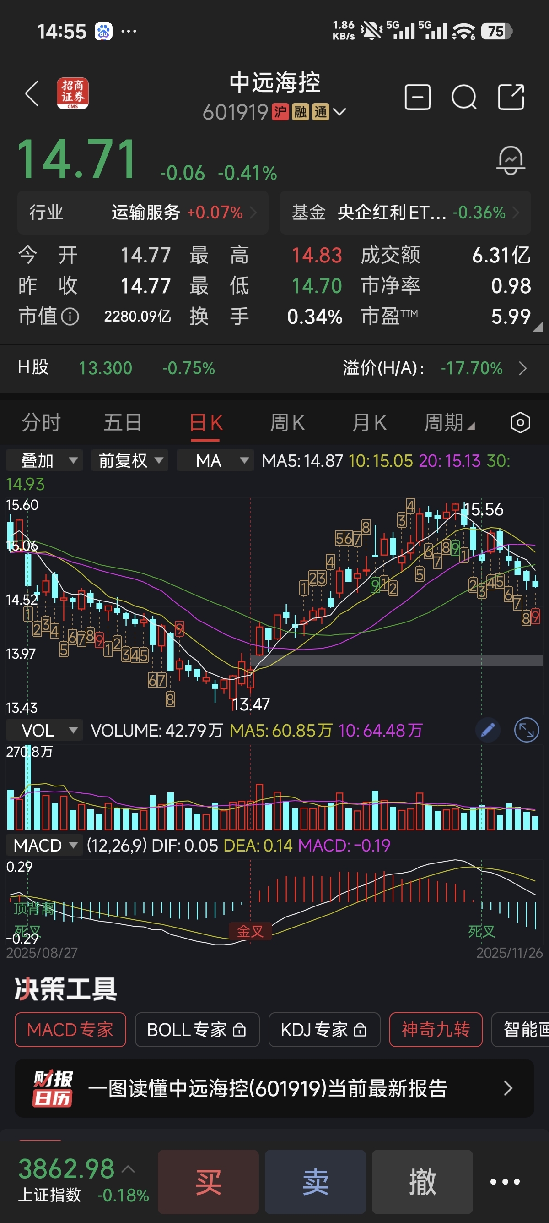Tap the muted bell status icon
Image resolution: width=549 pixels, height=1223 pixels.
click(371, 31)
